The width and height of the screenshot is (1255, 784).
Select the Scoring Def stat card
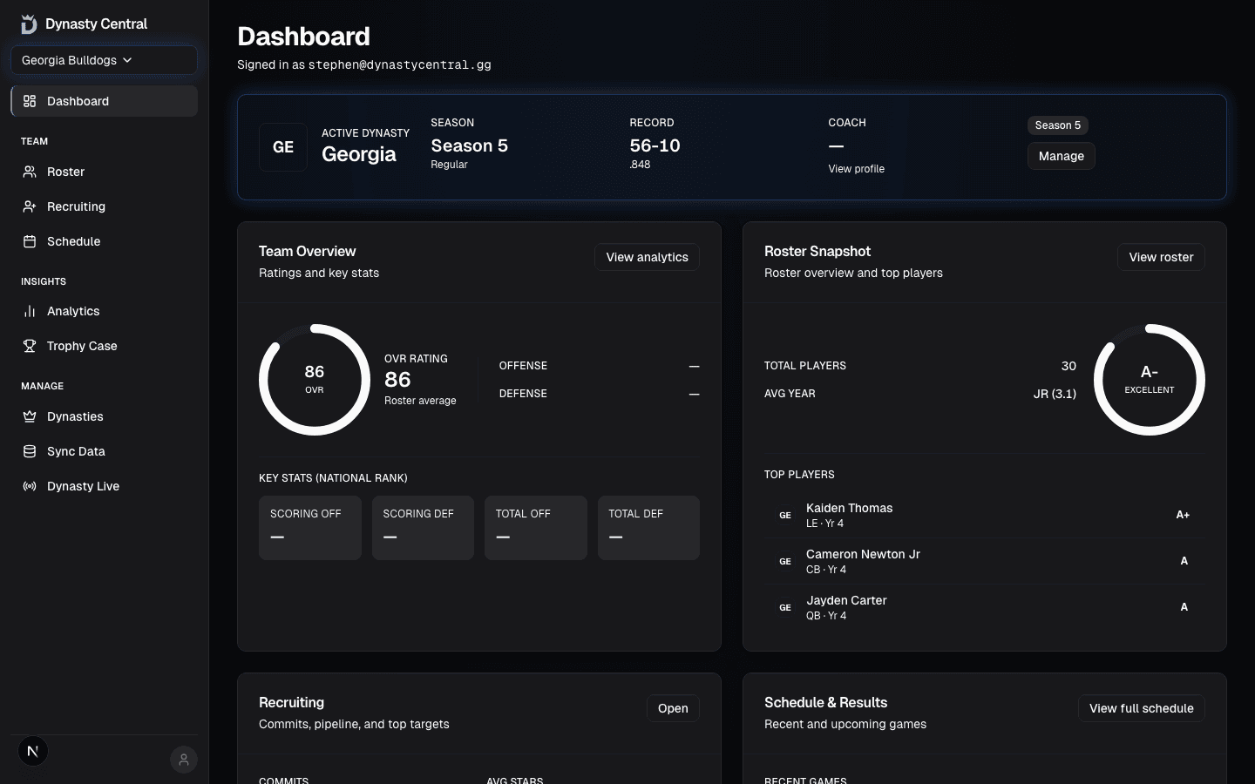(x=423, y=528)
